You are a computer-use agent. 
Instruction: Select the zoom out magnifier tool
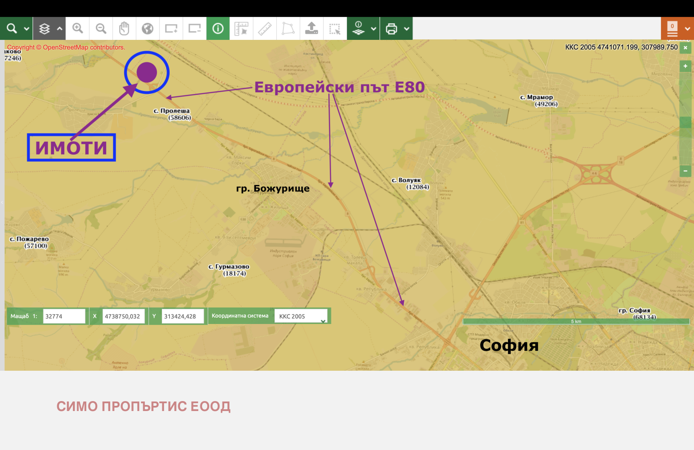pos(101,29)
